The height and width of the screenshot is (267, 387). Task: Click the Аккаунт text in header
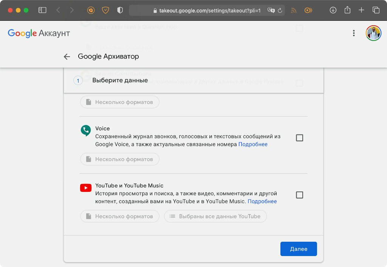(54, 33)
